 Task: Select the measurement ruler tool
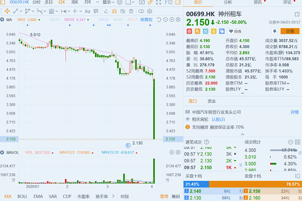click(51, 11)
